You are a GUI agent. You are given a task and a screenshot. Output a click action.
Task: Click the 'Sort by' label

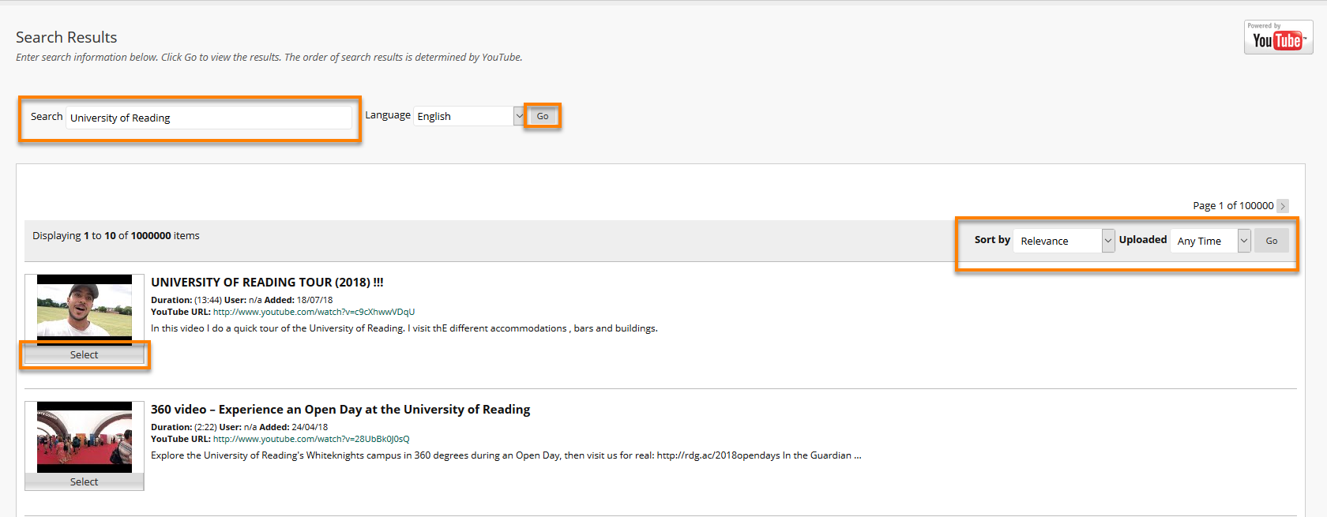click(992, 240)
